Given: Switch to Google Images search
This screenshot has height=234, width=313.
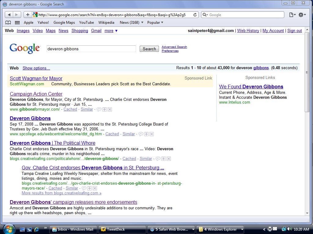Looking at the screenshot, I should click(x=23, y=31).
